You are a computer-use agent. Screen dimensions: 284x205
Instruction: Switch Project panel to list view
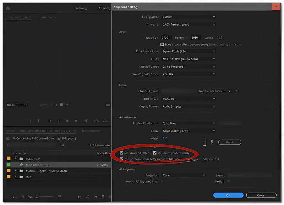click(x=15, y=197)
